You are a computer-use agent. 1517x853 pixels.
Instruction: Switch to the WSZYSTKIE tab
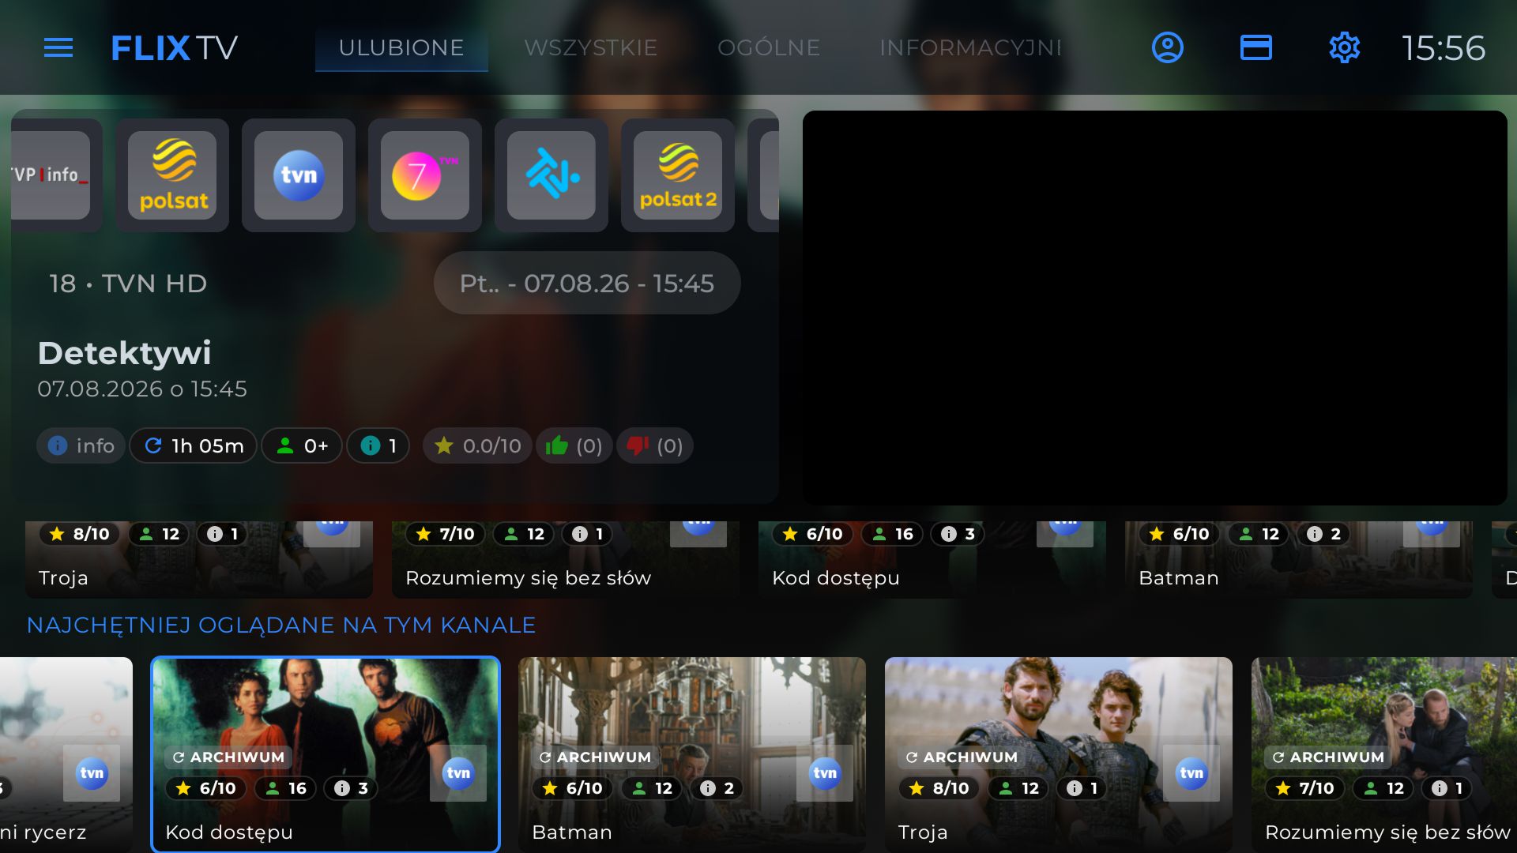[591, 48]
